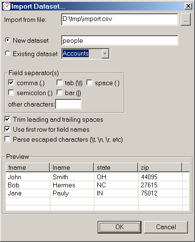Viewport: 195px width, 242px height.
Task: Enable the semicolon separator checkbox
Action: 11,93
